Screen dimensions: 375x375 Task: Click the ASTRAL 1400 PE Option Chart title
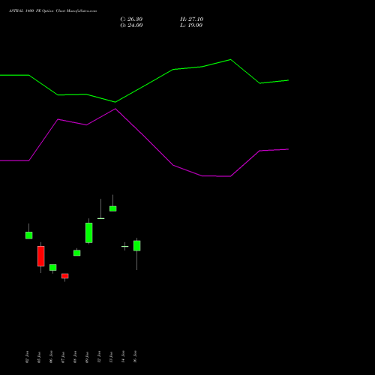click(52, 11)
